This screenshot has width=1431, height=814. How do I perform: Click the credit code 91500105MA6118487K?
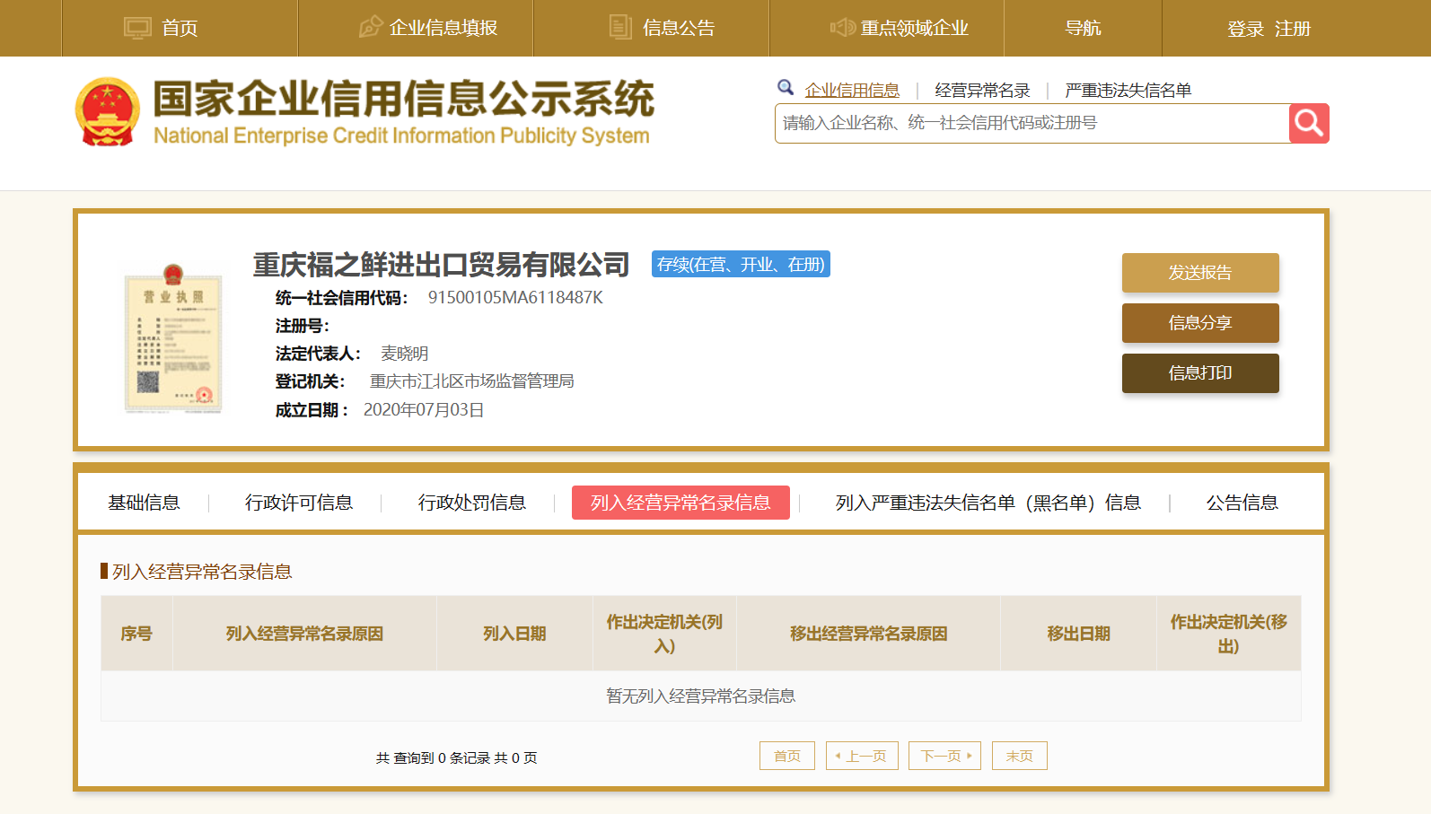click(515, 297)
